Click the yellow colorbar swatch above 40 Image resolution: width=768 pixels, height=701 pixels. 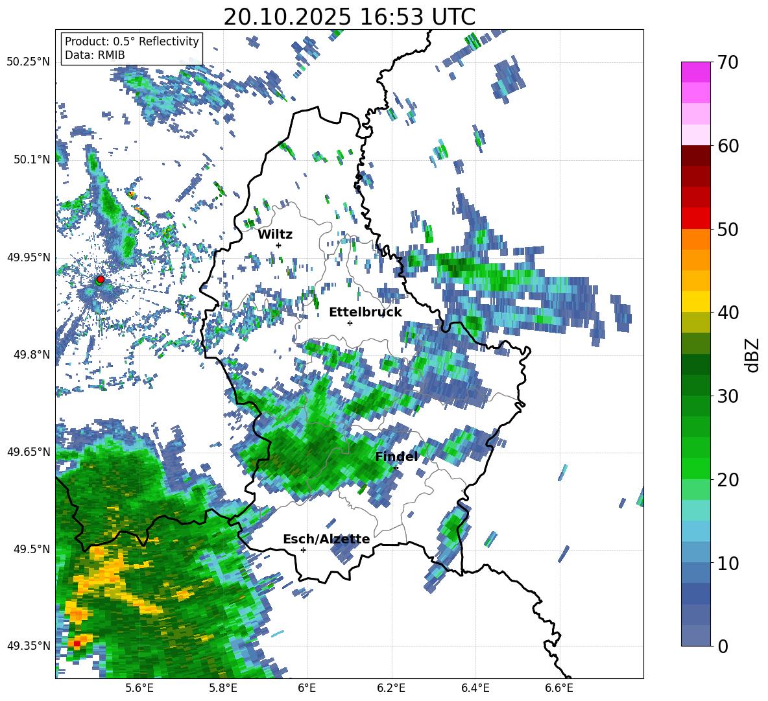point(695,302)
